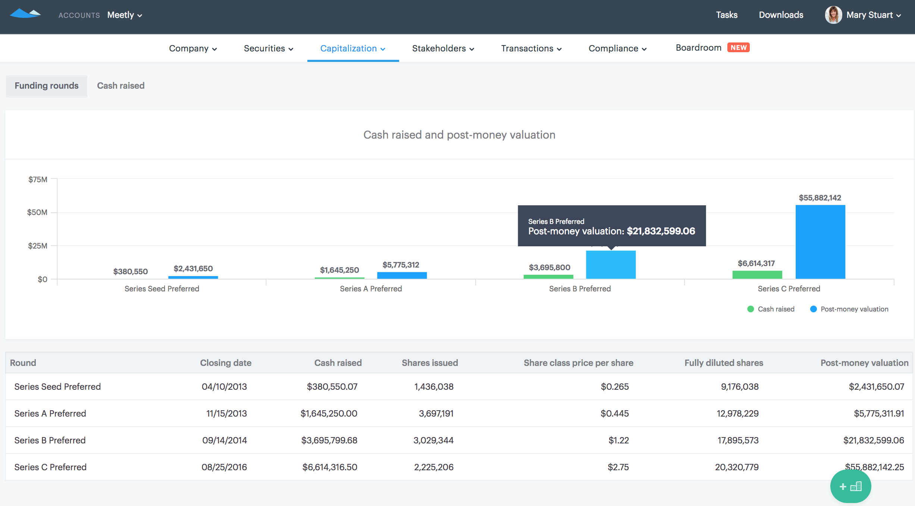Open the Meetly account dropdown
The height and width of the screenshot is (506, 915).
pos(125,15)
